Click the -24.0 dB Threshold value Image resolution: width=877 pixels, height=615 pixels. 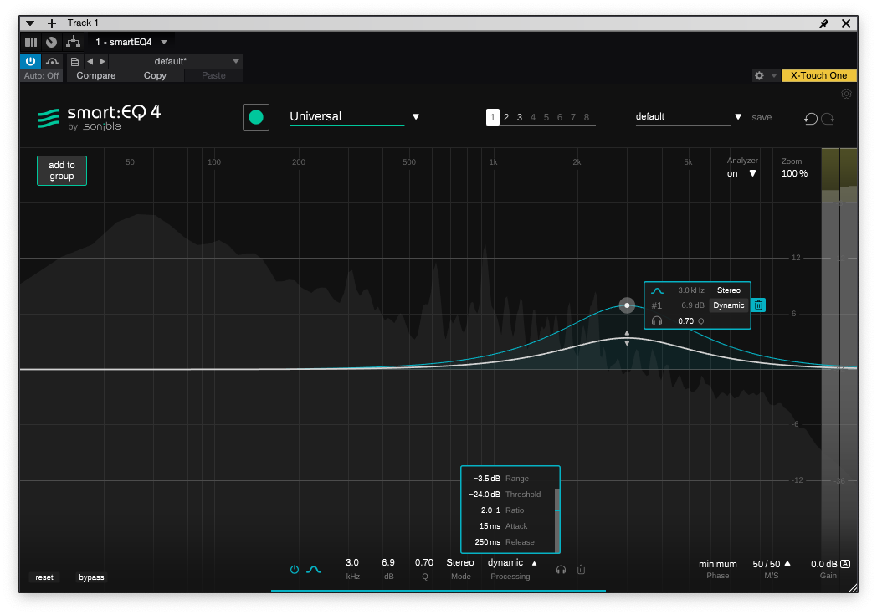pos(485,495)
